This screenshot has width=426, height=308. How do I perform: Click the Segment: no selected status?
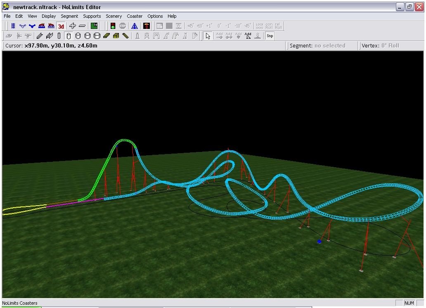pyautogui.click(x=317, y=46)
